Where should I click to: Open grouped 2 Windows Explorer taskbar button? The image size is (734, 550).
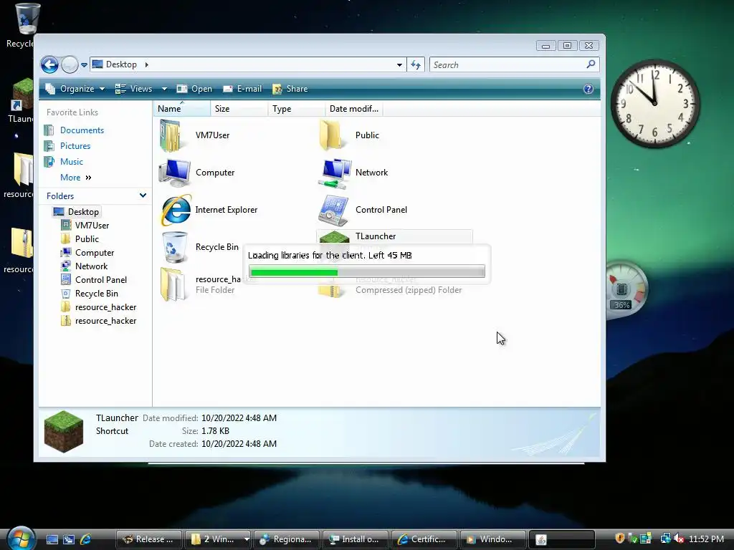[218, 539]
